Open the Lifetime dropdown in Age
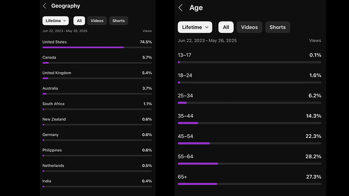The height and width of the screenshot is (196, 349). point(195,27)
